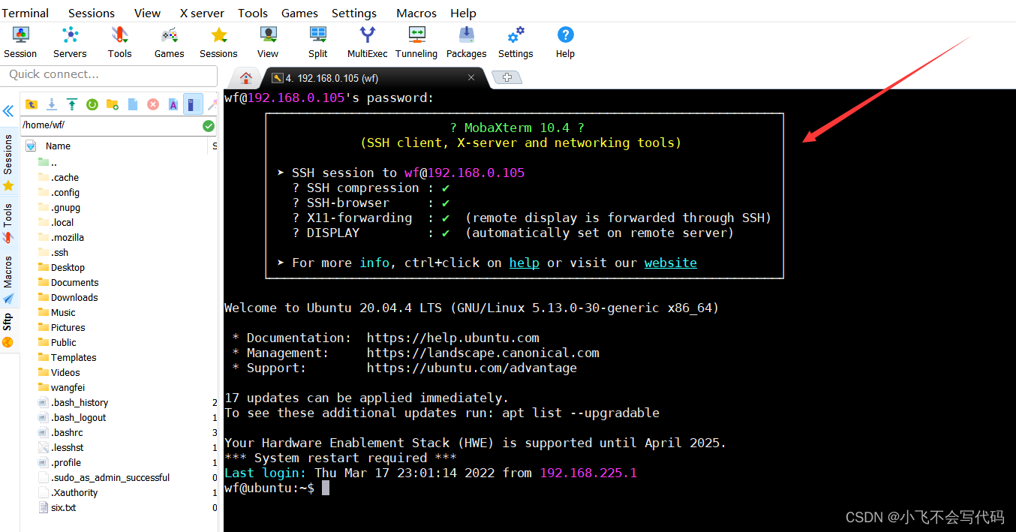Open the help hyperlink in terminal banner
1016x532 pixels.
(524, 263)
